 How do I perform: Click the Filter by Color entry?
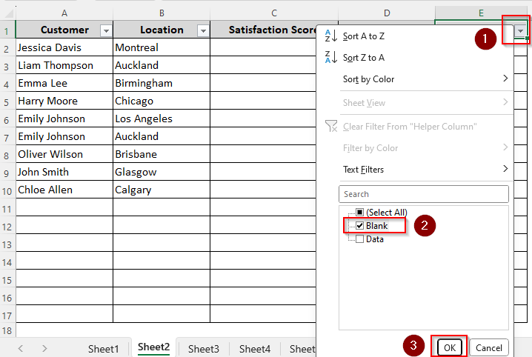[x=370, y=148]
